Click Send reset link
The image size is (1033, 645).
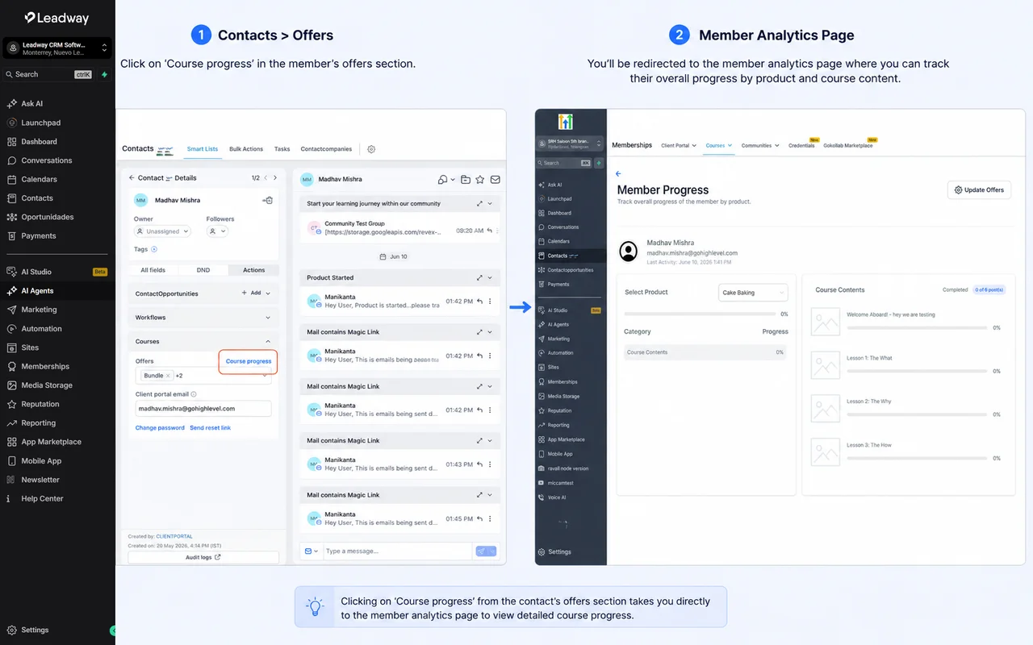coord(210,428)
